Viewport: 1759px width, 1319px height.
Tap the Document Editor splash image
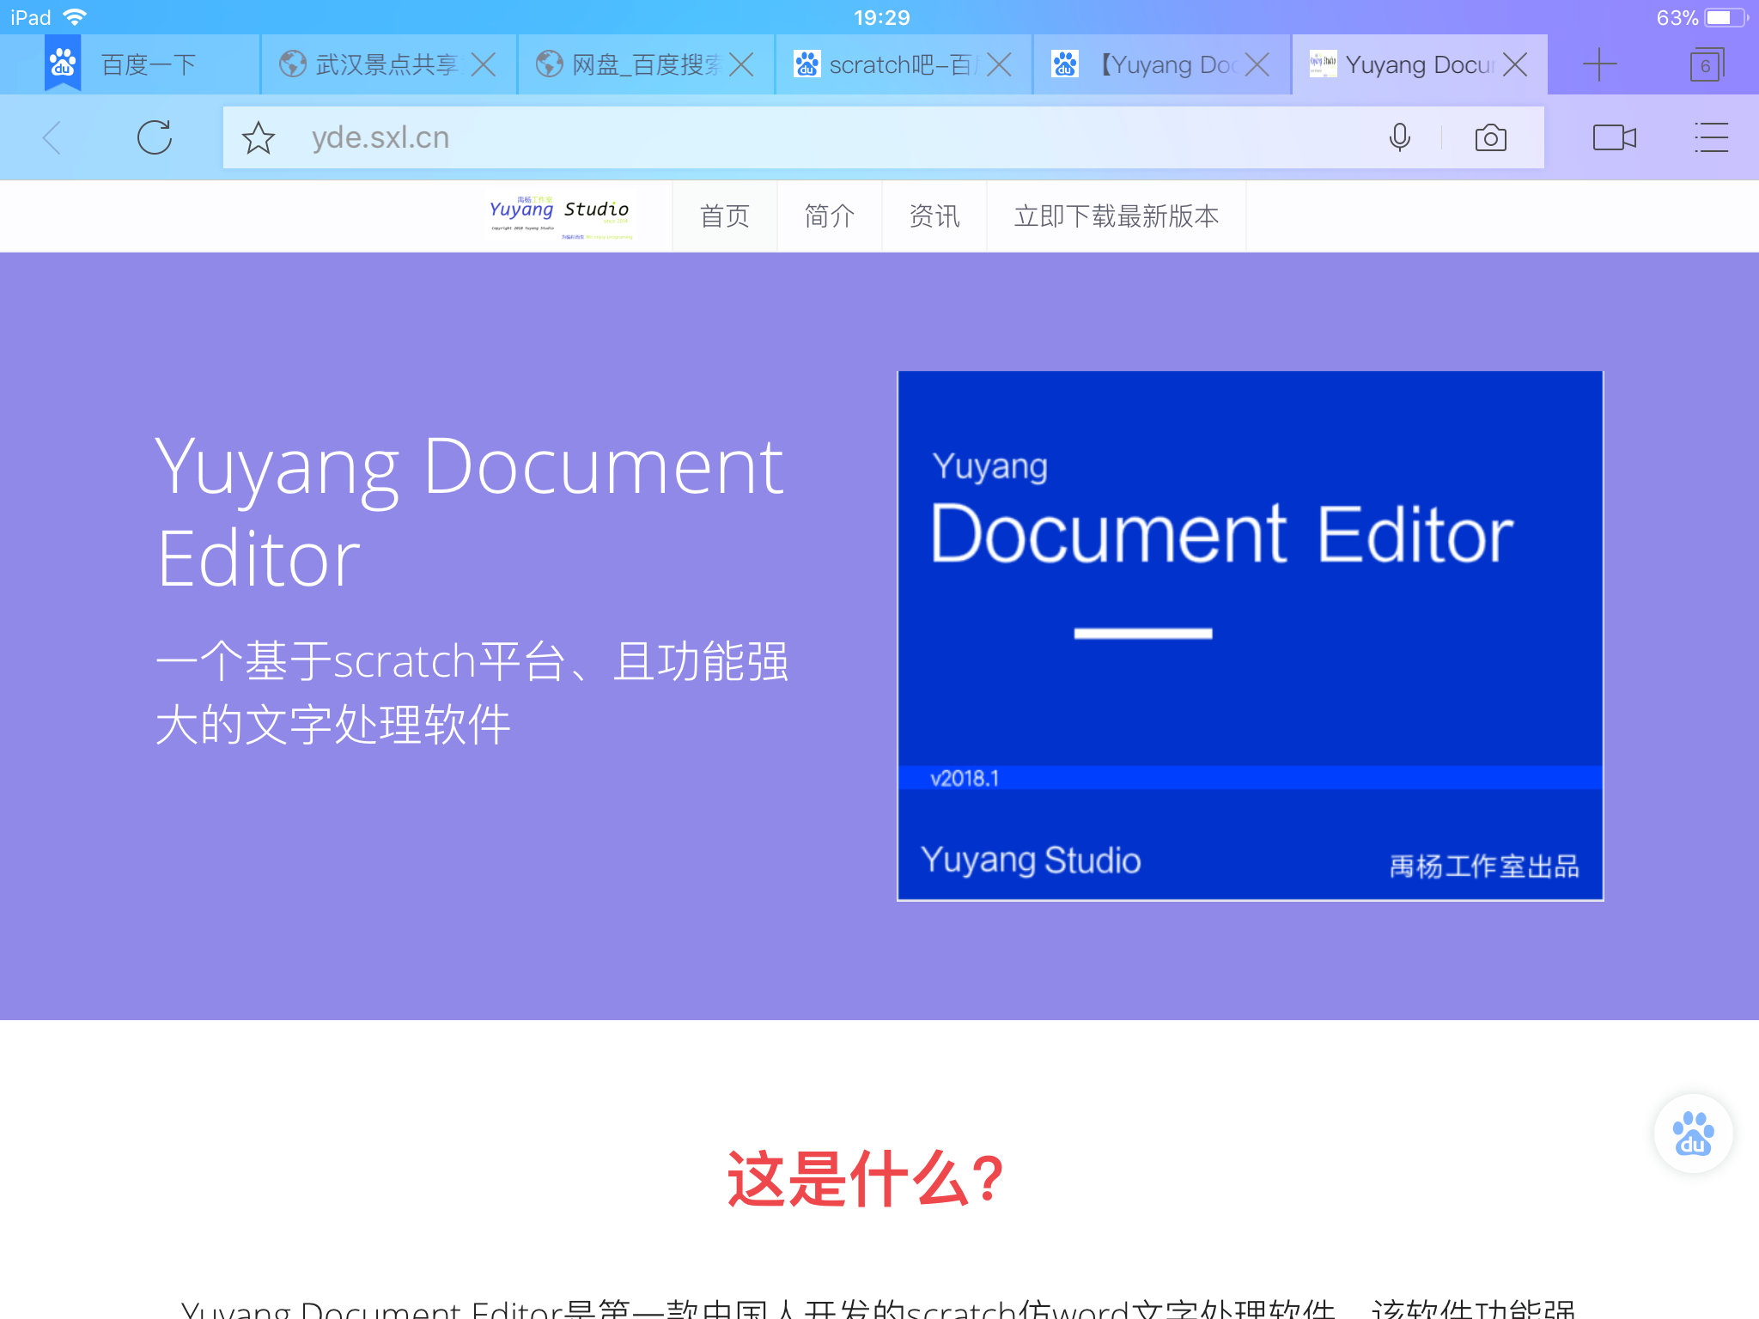pos(1250,635)
